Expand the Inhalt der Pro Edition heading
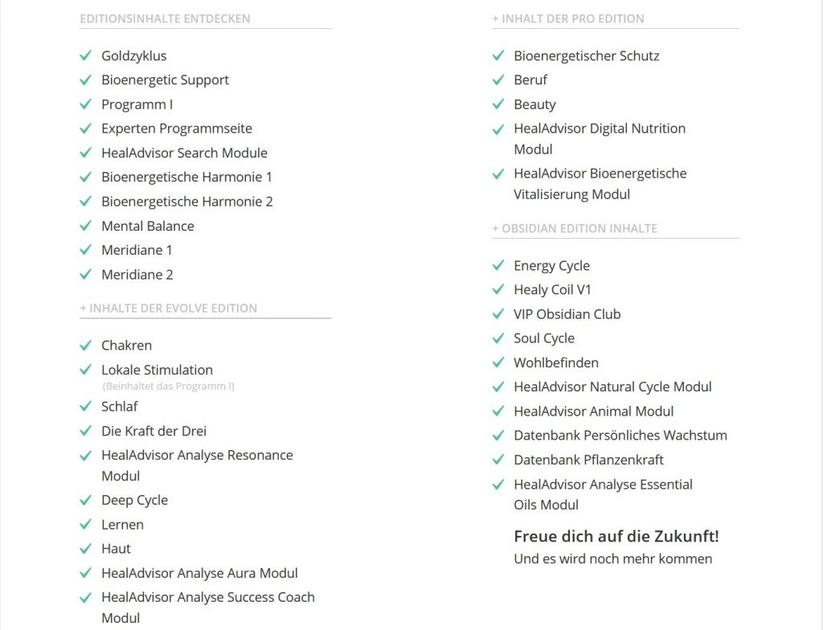Viewport: 823px width, 630px height. pos(568,18)
